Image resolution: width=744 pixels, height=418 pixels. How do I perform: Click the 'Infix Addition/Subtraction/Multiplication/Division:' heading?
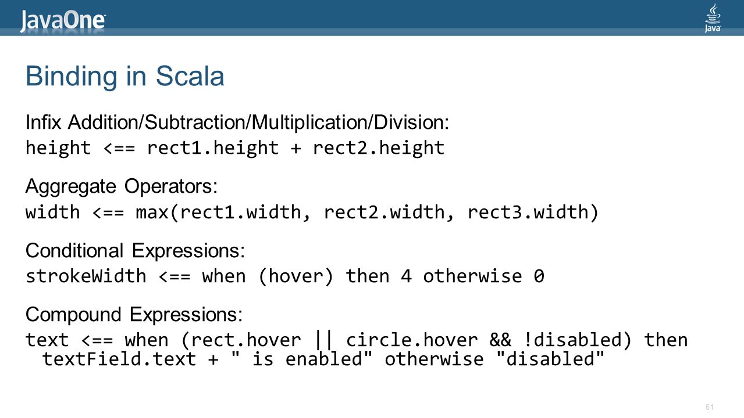pyautogui.click(x=237, y=122)
